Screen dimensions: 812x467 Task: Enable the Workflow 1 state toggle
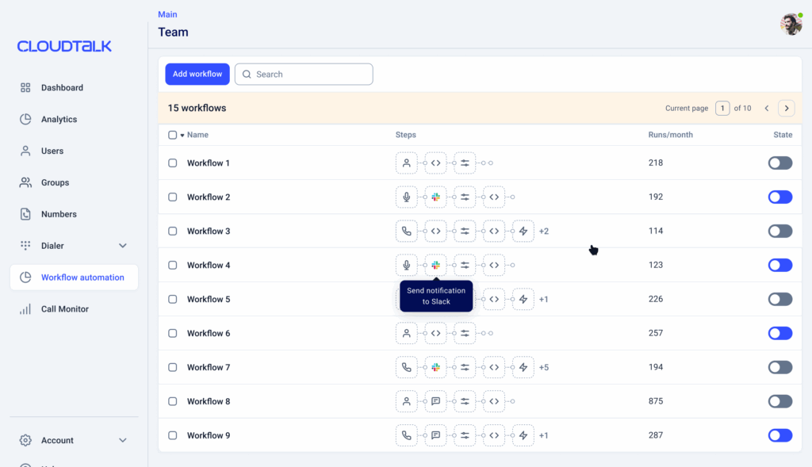(x=779, y=163)
